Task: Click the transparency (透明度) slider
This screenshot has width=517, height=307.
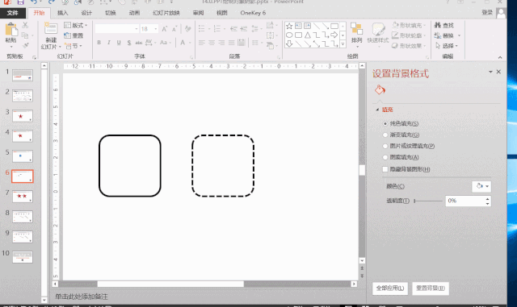Action: [x=428, y=201]
